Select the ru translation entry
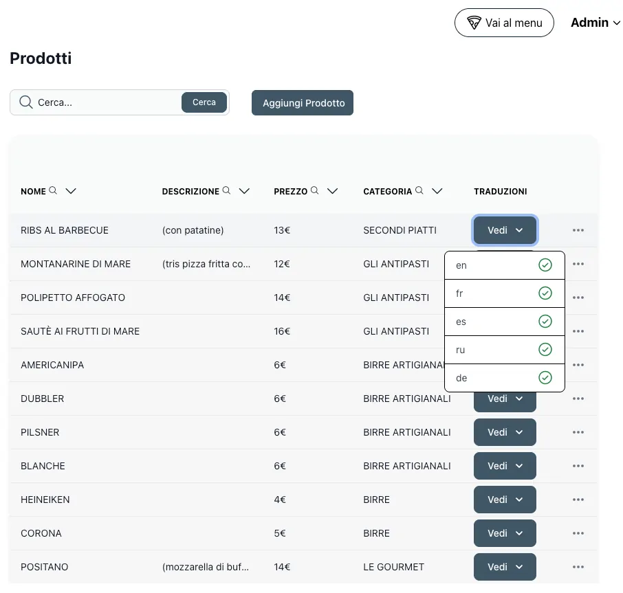The width and height of the screenshot is (623, 593). 505,350
